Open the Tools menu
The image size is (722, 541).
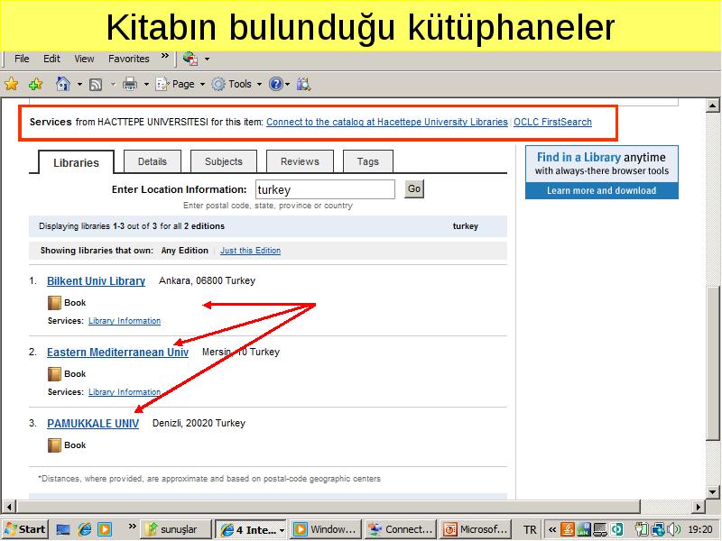[x=236, y=84]
